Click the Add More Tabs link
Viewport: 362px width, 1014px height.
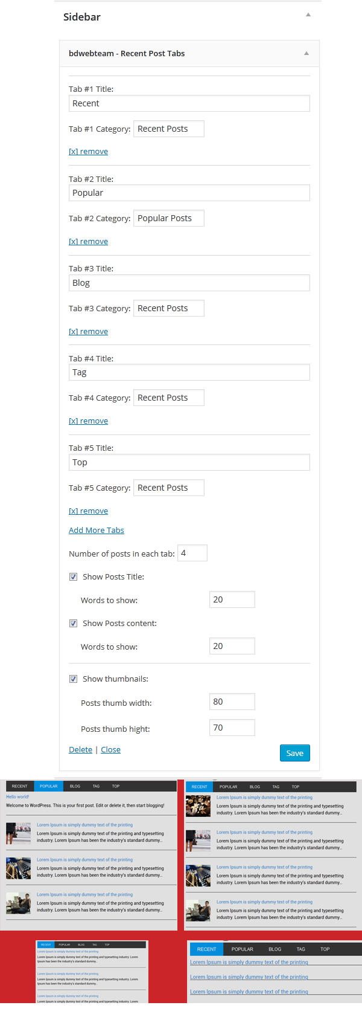(x=97, y=531)
